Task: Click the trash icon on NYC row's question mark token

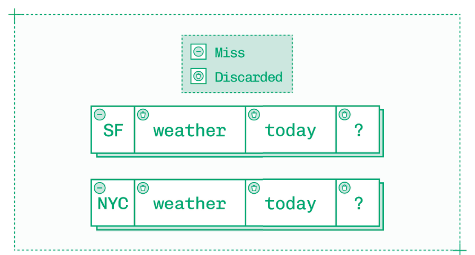Action: tap(345, 187)
